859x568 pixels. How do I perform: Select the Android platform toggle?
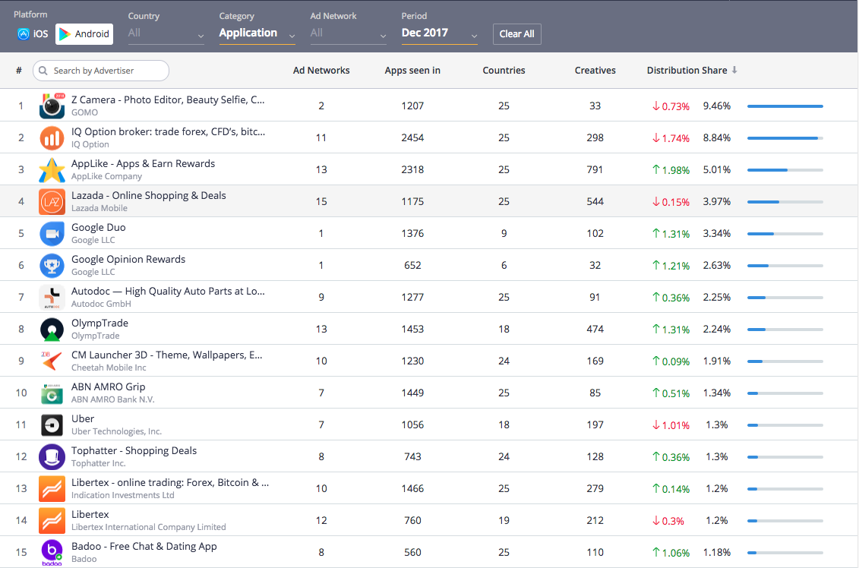pos(84,34)
